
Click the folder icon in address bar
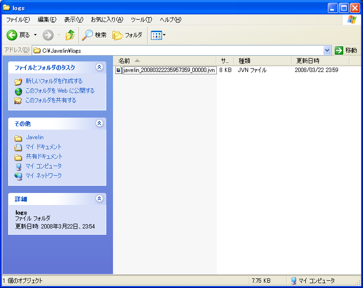pos(37,50)
